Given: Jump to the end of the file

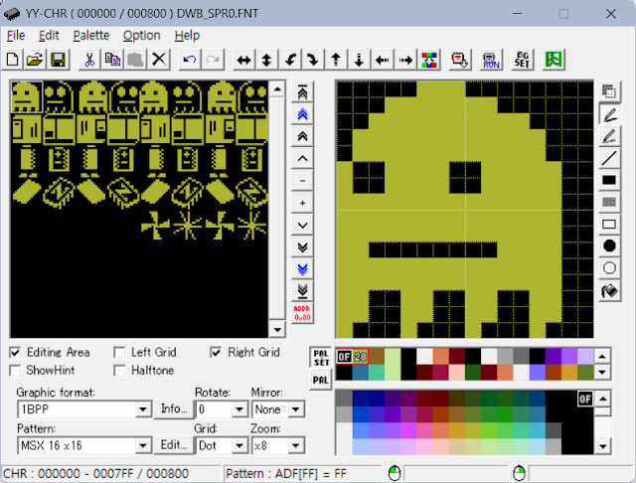Looking at the screenshot, I should click(302, 291).
